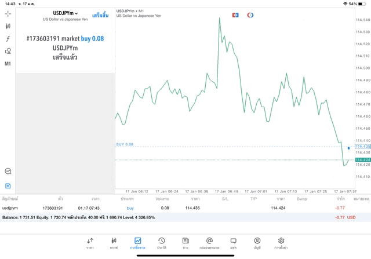
Task: Tap the -0.77 profit cell in position row
Action: point(340,208)
